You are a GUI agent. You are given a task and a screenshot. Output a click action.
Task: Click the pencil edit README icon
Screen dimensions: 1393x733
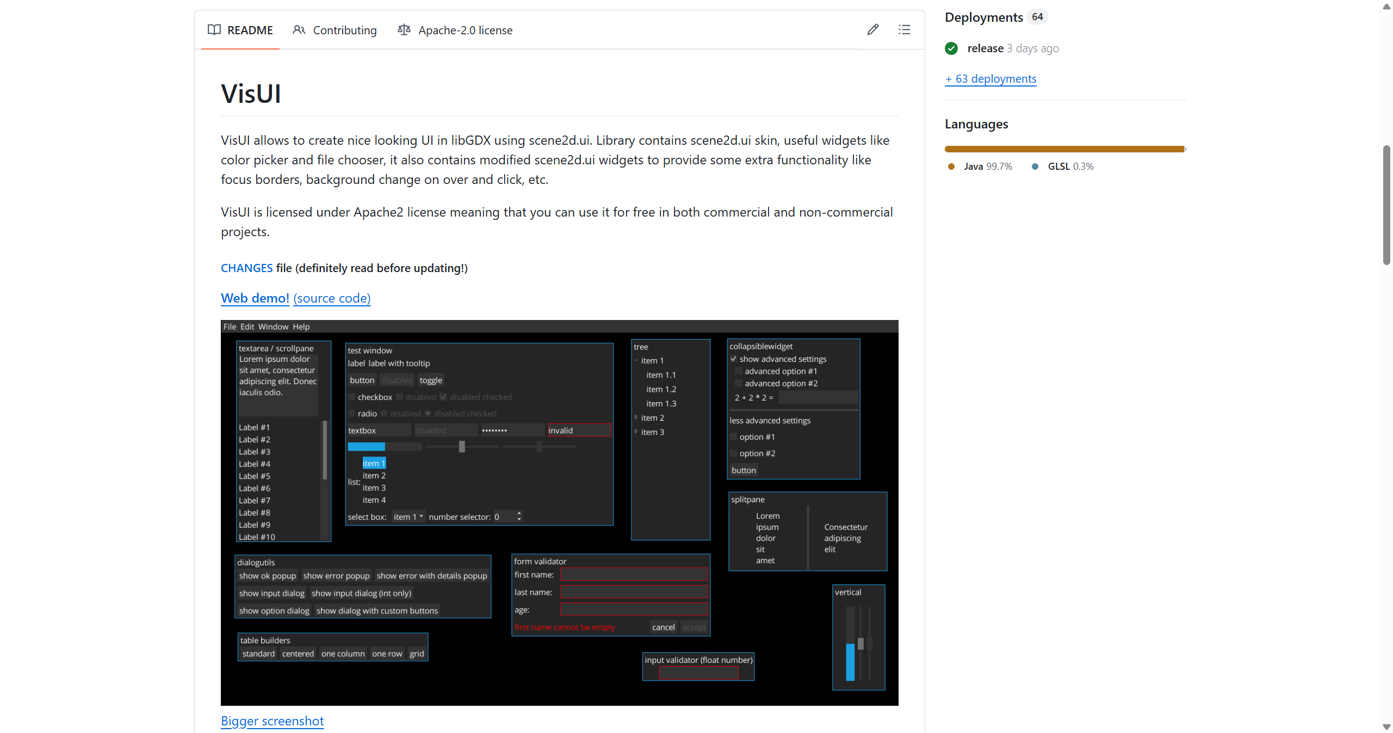872,30
